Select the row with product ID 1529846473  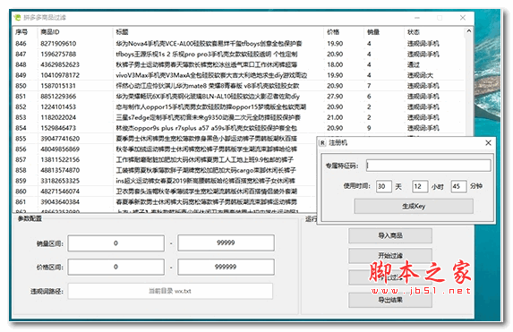pos(239,128)
